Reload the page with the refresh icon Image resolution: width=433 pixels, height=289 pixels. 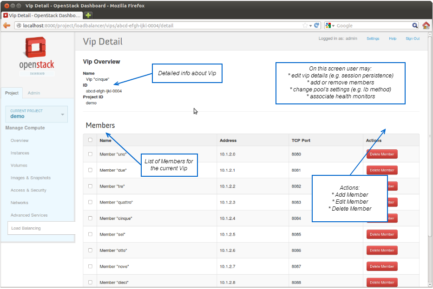tap(317, 26)
